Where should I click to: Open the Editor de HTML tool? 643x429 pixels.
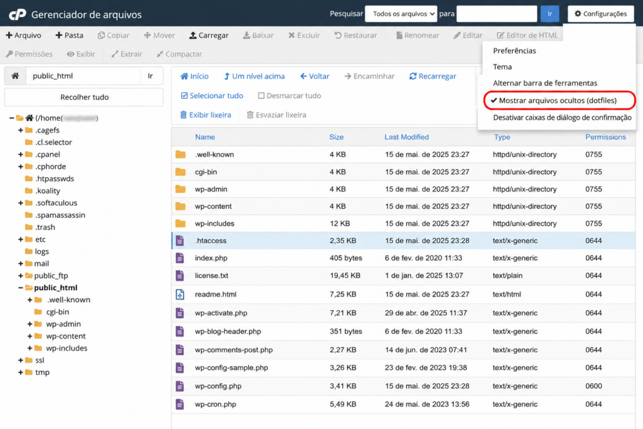(527, 35)
